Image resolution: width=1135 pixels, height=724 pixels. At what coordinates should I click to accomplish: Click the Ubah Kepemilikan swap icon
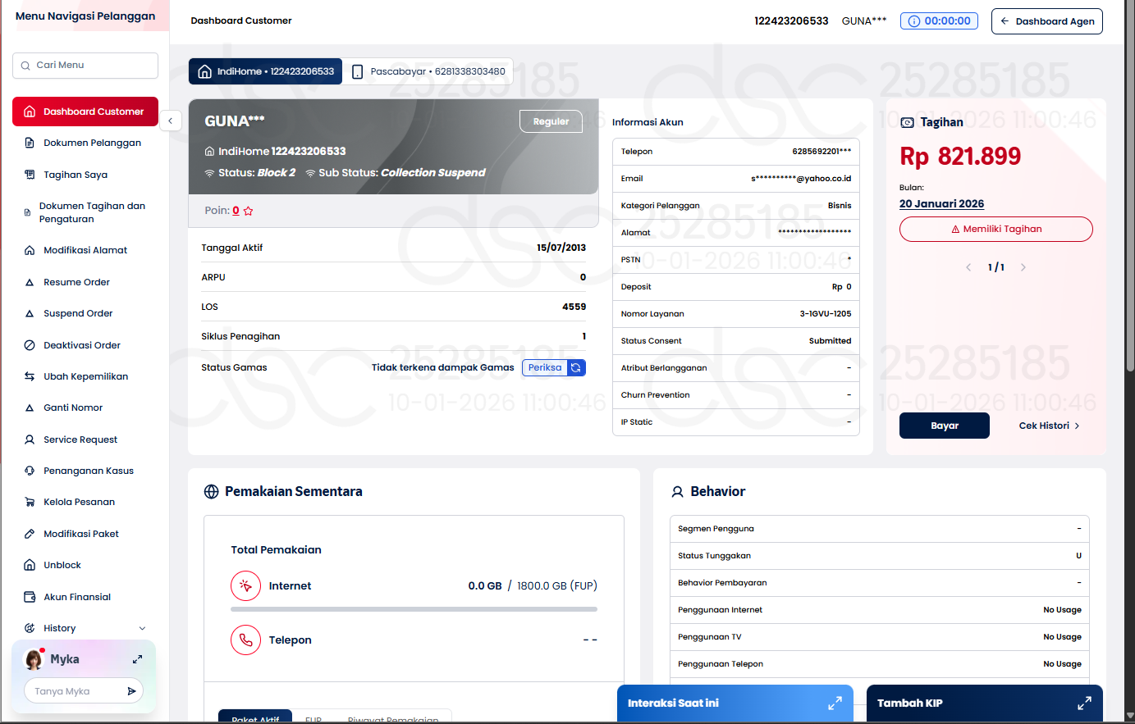(30, 376)
